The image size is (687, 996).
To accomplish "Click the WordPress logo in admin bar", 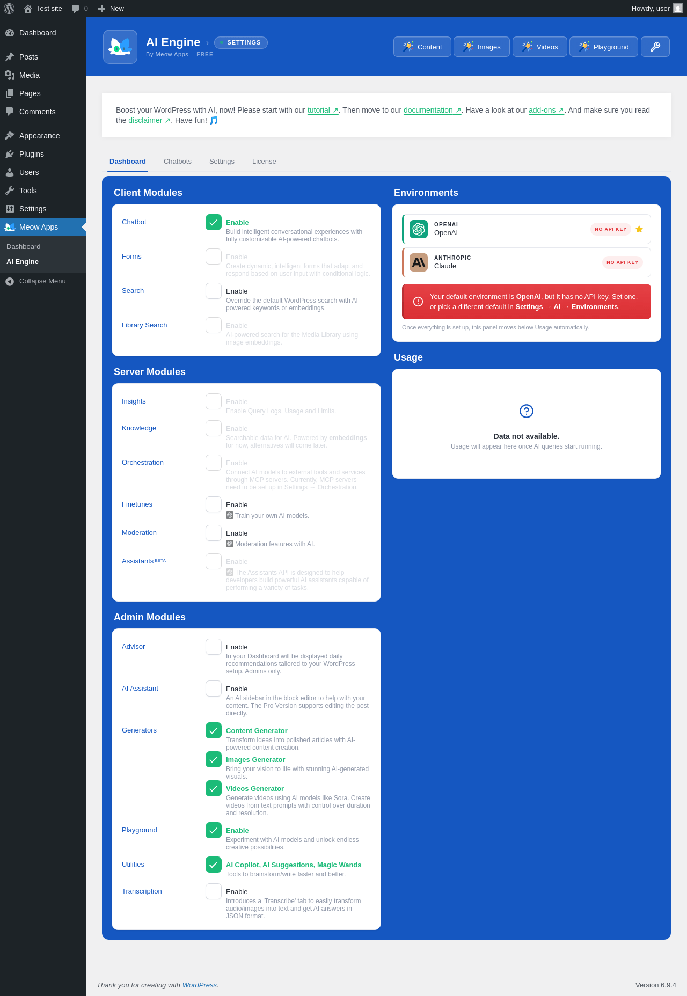I will point(9,9).
